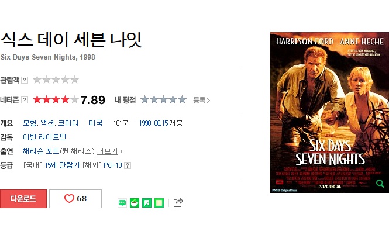
Task: Open the 모험 genre link
Action: pyautogui.click(x=29, y=123)
